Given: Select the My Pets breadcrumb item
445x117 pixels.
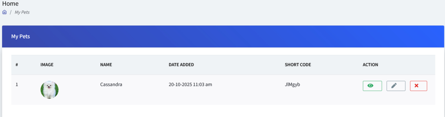Looking at the screenshot, I should click(x=22, y=12).
